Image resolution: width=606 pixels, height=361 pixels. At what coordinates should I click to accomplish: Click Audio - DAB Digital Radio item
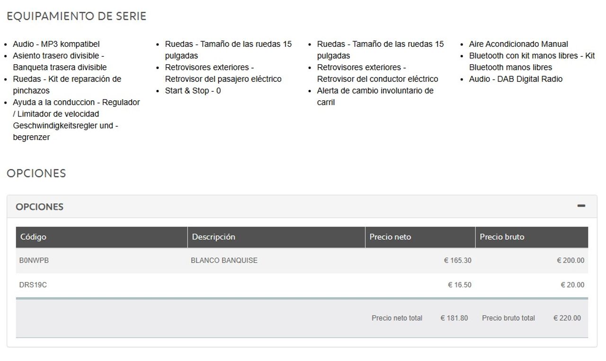(x=516, y=79)
